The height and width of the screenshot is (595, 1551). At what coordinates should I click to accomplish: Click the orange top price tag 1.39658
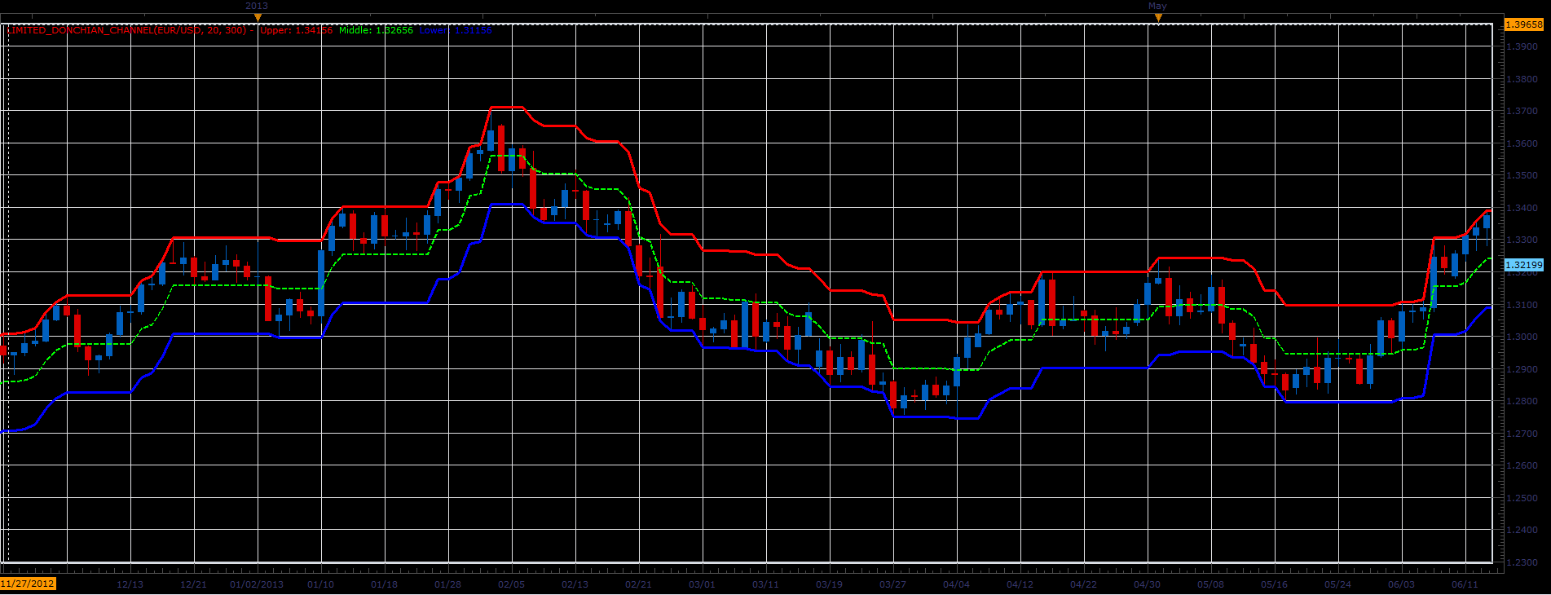[1523, 24]
